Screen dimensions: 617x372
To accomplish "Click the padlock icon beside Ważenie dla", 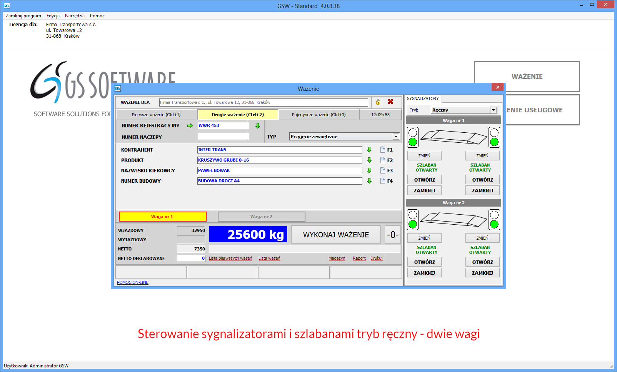I will [x=378, y=102].
